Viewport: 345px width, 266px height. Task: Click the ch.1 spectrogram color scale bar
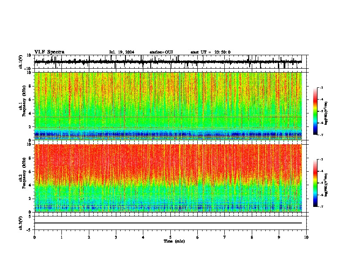315,111
